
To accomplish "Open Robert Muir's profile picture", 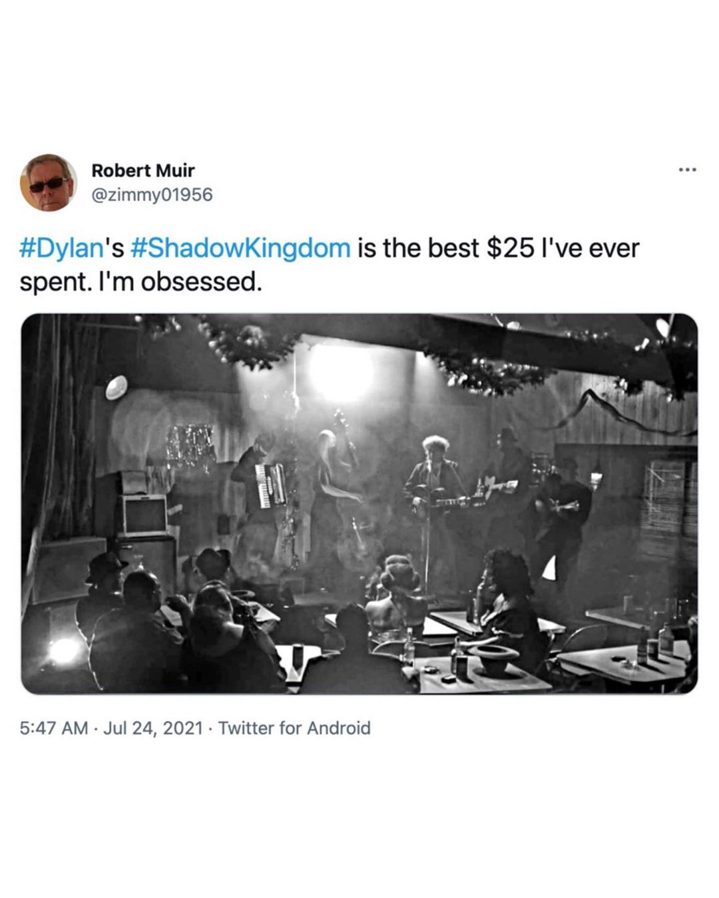I will [x=49, y=182].
